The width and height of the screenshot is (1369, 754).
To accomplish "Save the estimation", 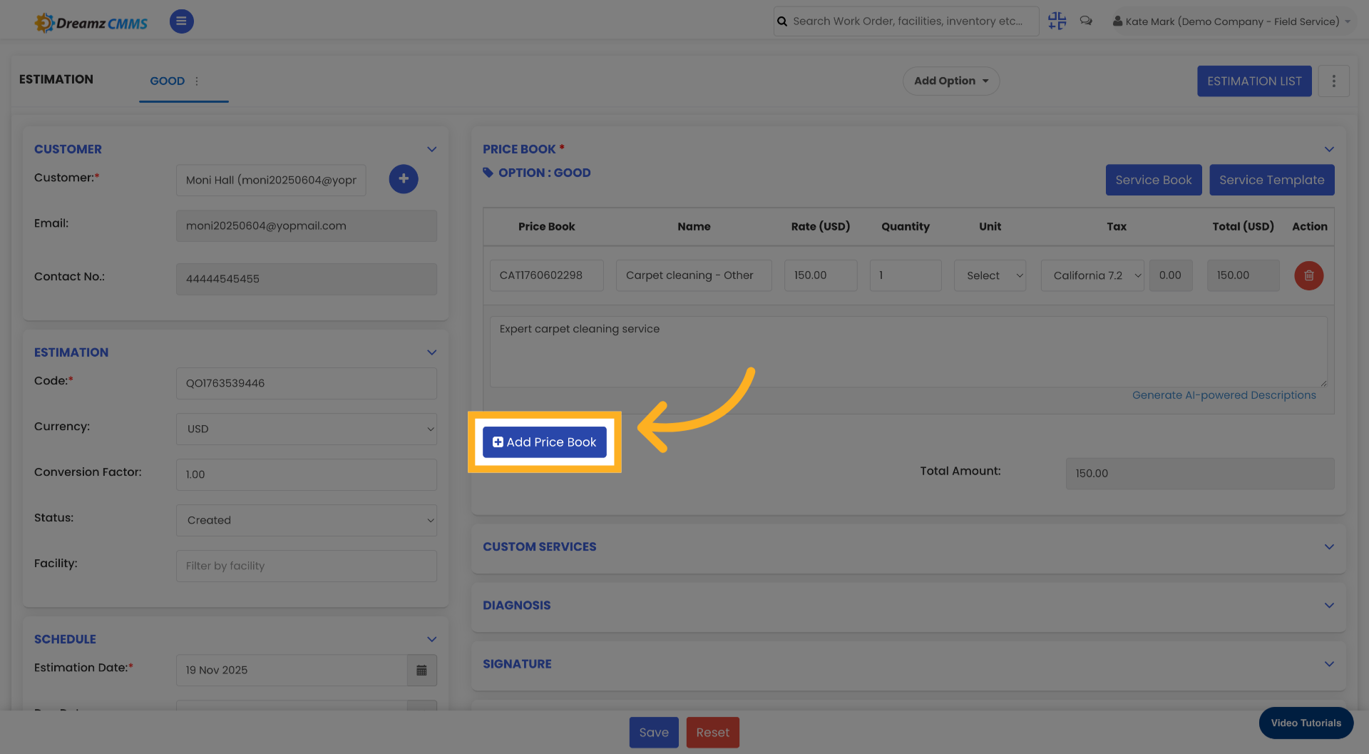I will [654, 733].
